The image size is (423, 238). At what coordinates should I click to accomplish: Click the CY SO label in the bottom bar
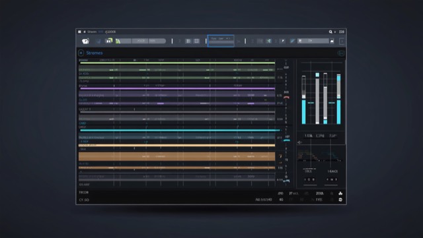pos(84,200)
